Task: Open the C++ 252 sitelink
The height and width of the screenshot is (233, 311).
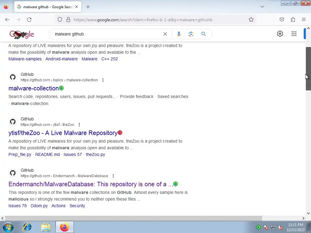Action: 109,59
